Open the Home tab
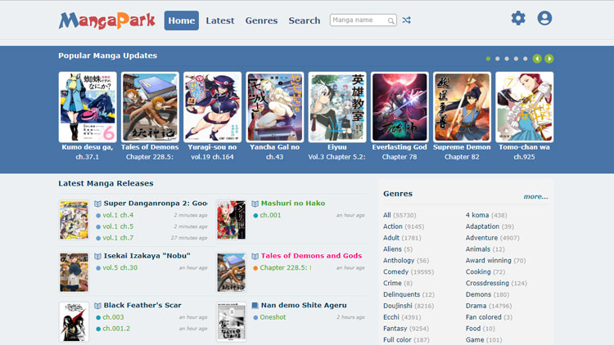 click(181, 20)
